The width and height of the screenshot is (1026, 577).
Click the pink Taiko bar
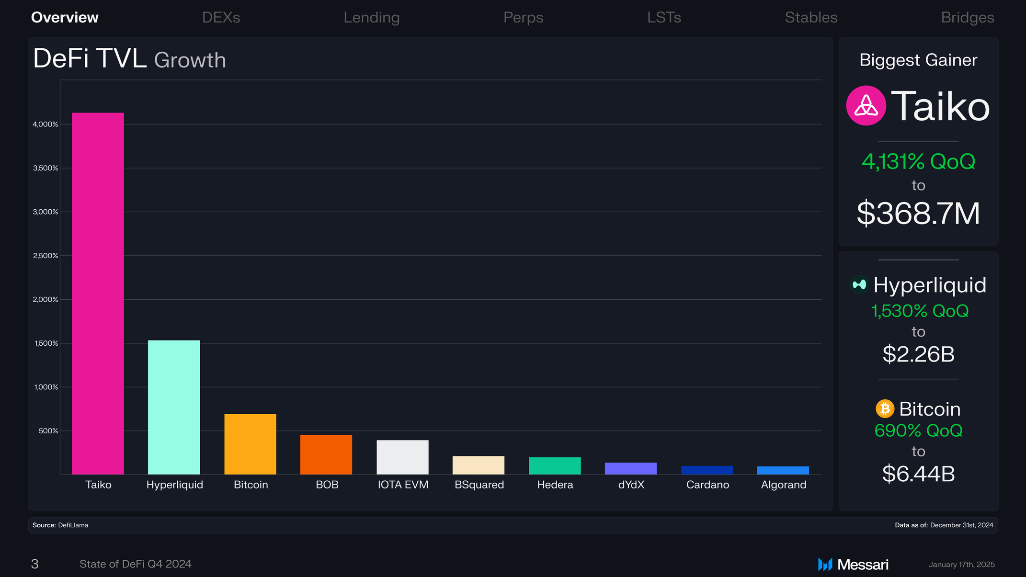(98, 294)
